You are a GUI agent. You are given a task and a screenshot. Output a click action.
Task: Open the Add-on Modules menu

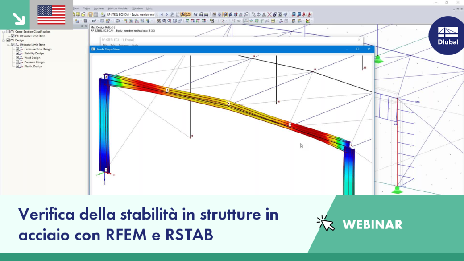point(118,8)
